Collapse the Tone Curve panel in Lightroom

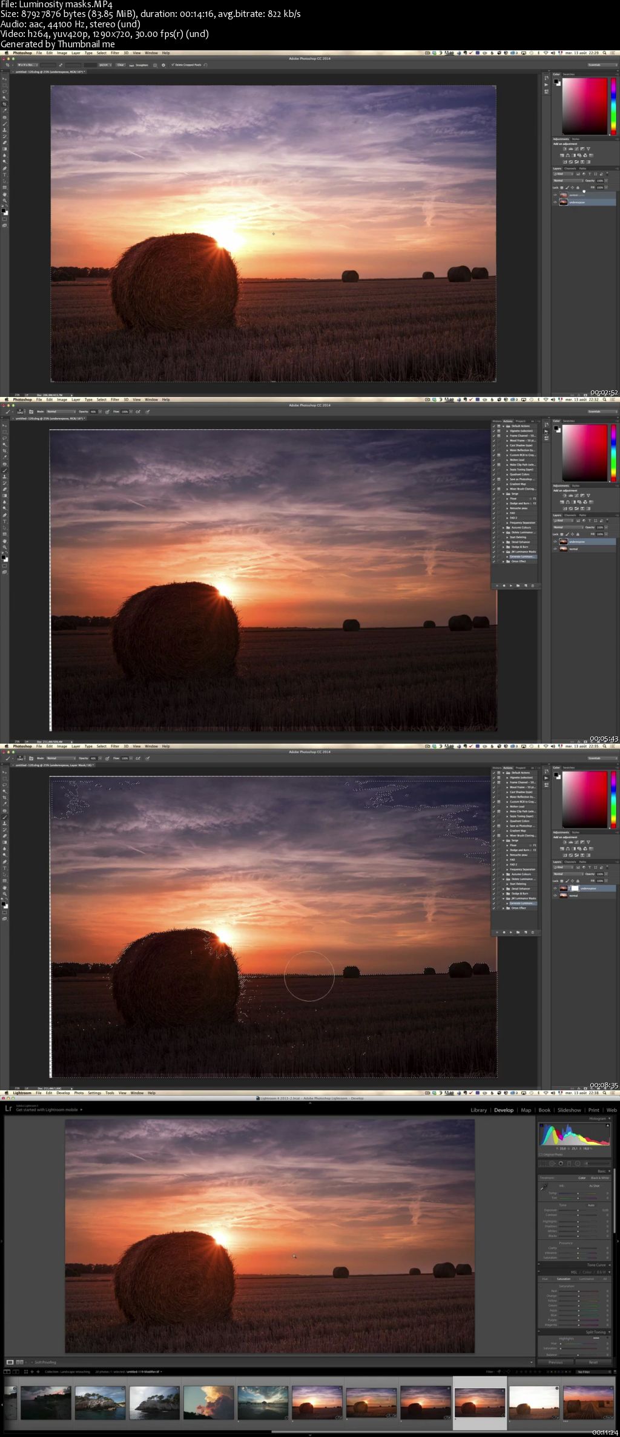pyautogui.click(x=610, y=1265)
